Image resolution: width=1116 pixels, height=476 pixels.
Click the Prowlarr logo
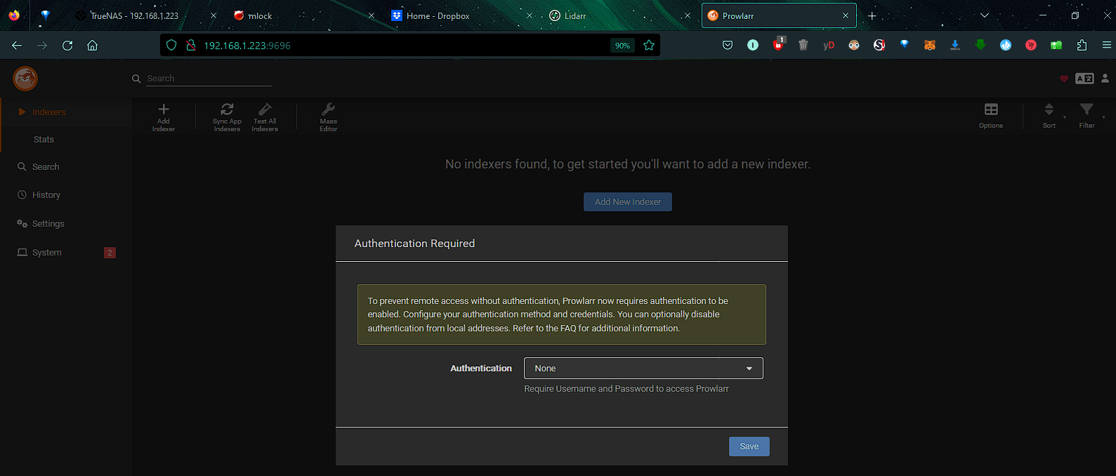25,79
